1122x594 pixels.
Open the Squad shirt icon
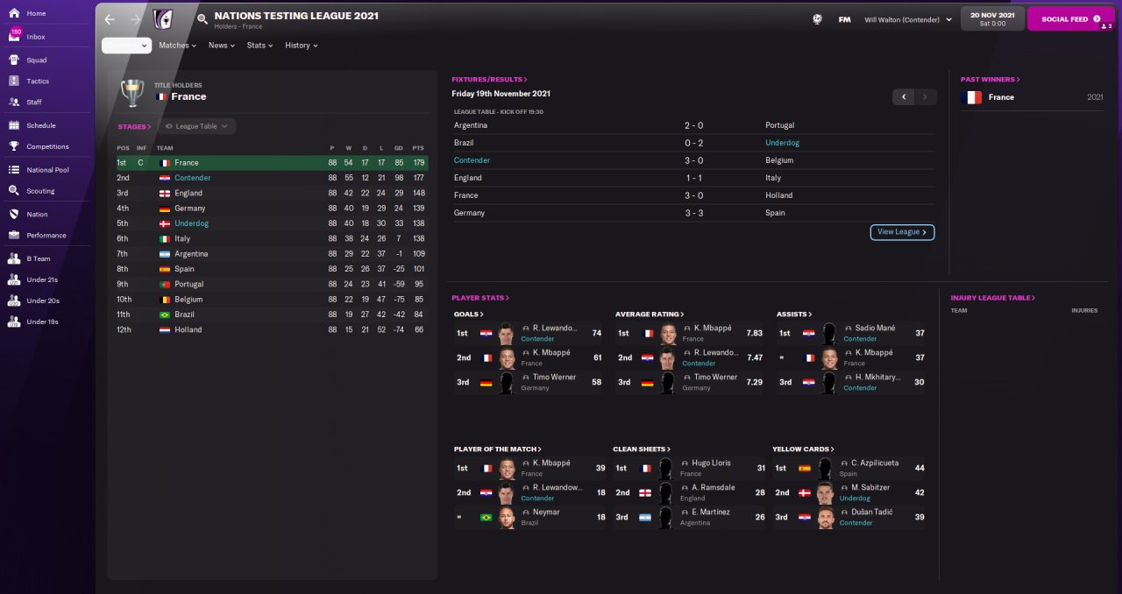pos(14,60)
